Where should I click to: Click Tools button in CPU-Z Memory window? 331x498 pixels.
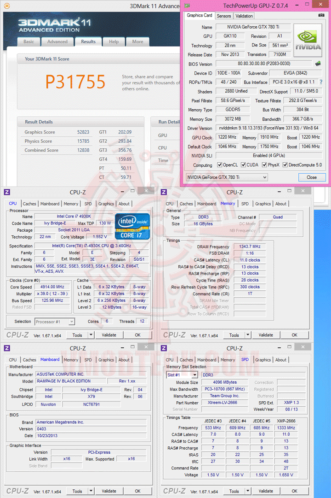point(234,335)
